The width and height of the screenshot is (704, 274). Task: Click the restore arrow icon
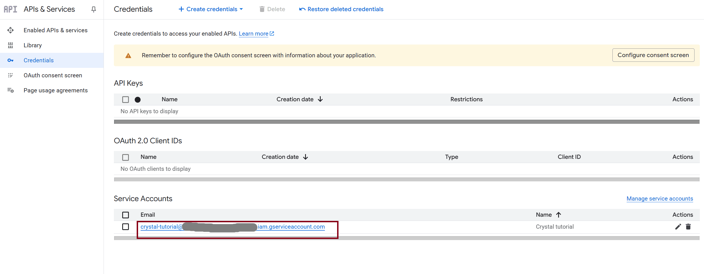pyautogui.click(x=302, y=9)
